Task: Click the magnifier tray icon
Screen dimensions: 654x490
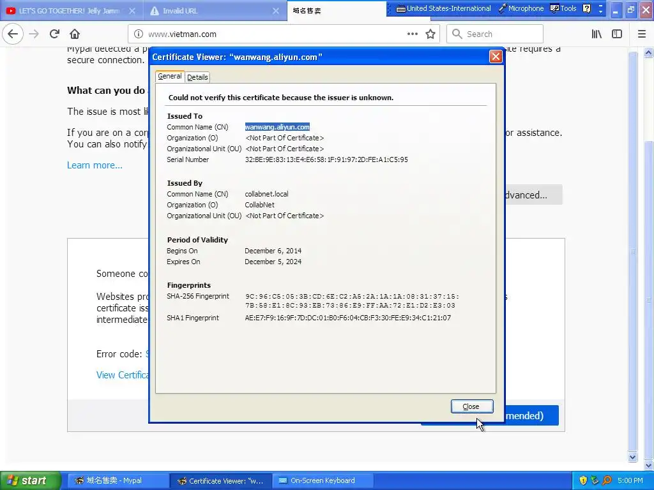Action: point(607,480)
